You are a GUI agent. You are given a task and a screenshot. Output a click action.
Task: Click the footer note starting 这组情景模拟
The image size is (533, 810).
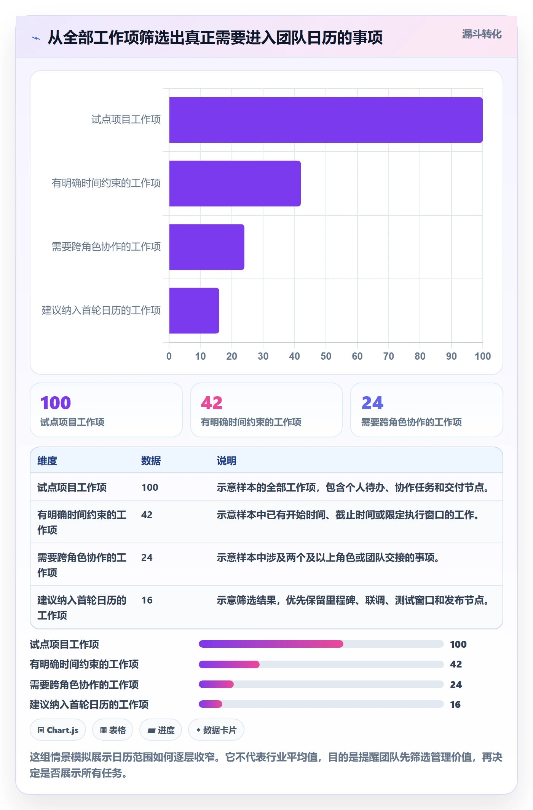(x=266, y=765)
